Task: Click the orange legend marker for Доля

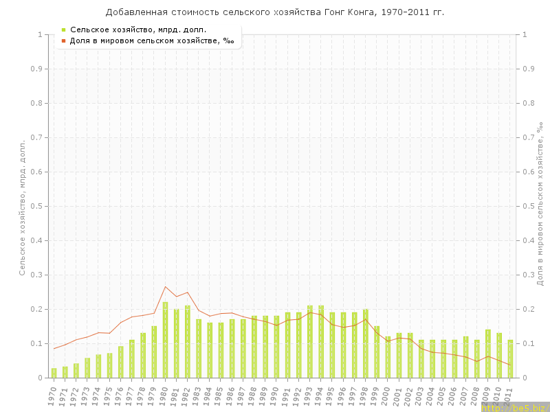Action: tap(63, 41)
